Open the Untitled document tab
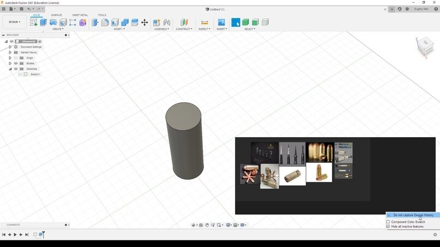Viewport: 440px width, 247px height. (215, 9)
